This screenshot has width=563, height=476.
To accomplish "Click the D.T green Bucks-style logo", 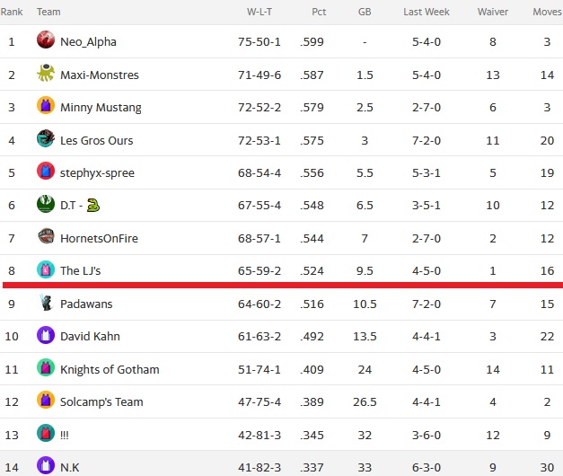I will point(46,204).
